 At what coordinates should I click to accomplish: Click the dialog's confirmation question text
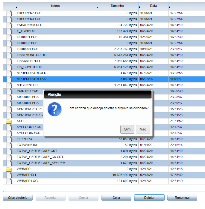click(x=108, y=108)
